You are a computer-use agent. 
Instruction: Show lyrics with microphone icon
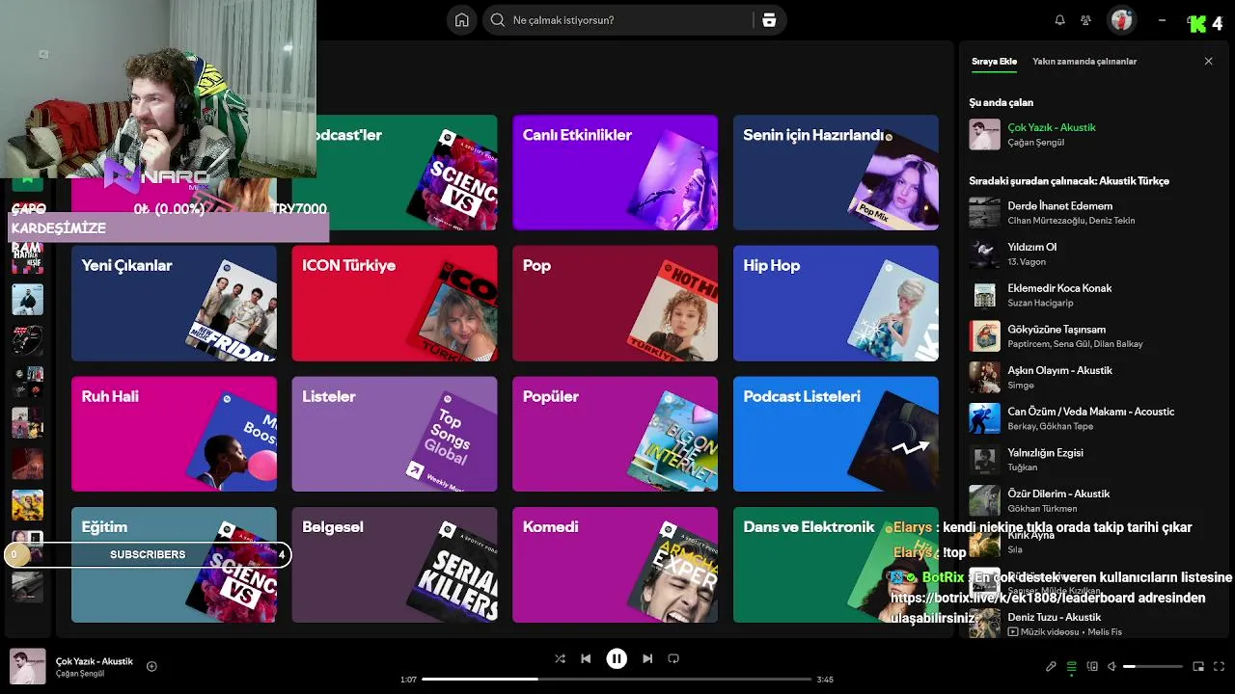point(1051,666)
